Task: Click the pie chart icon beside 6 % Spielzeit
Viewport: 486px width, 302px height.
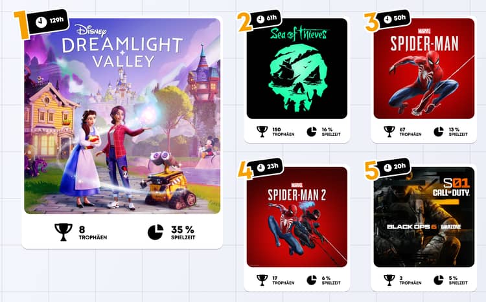Action: (312, 280)
